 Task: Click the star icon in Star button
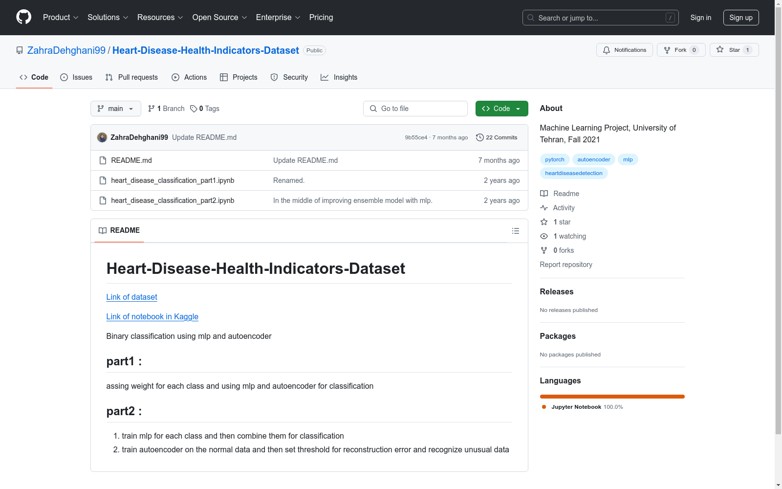pos(720,49)
